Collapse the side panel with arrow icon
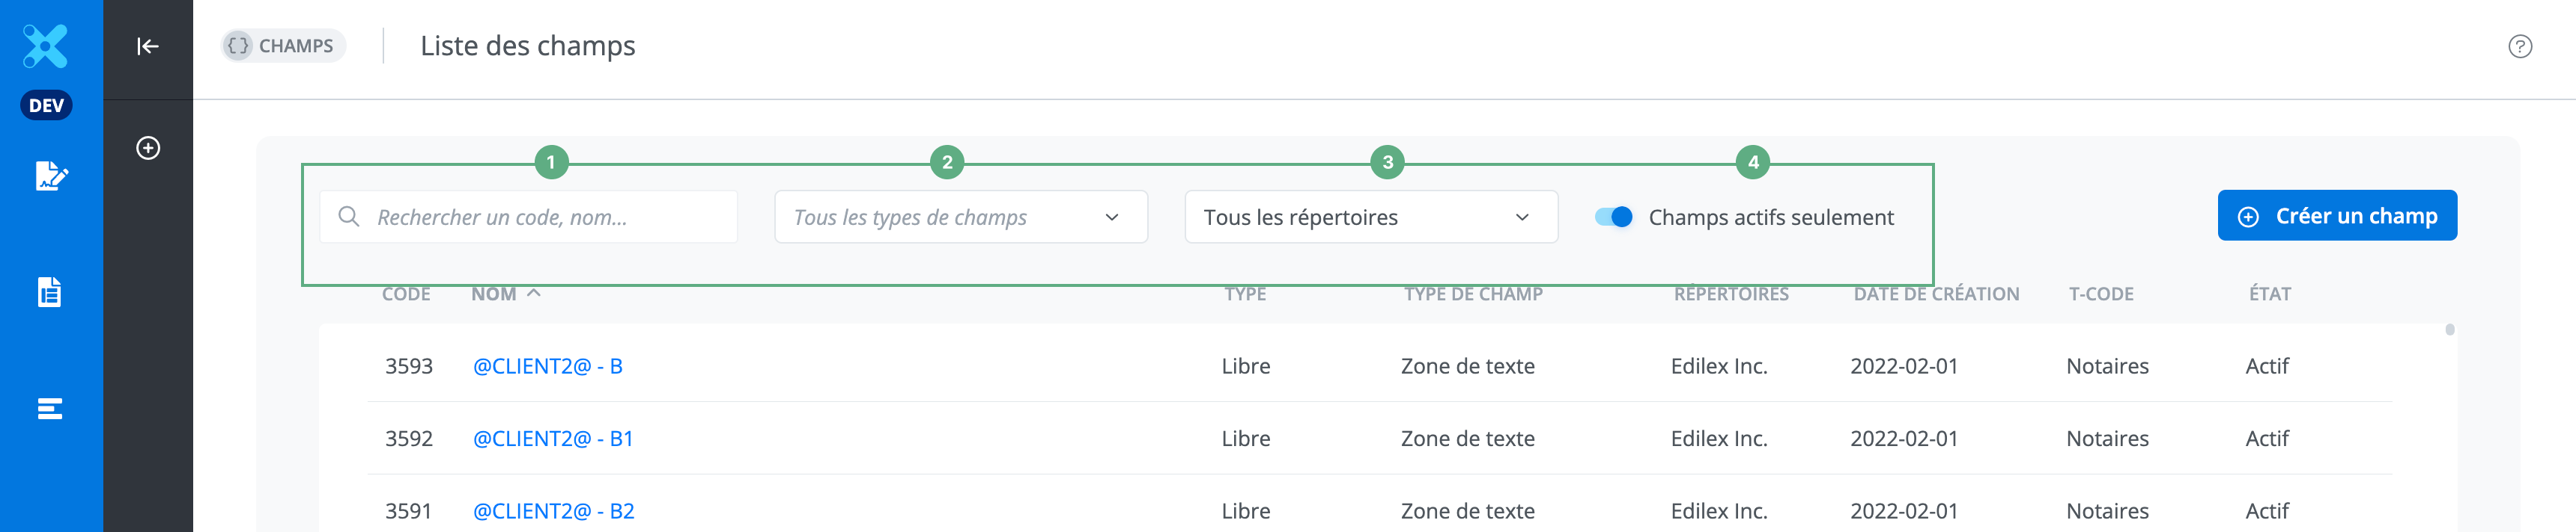Screen dimensions: 2576x532 148,46
